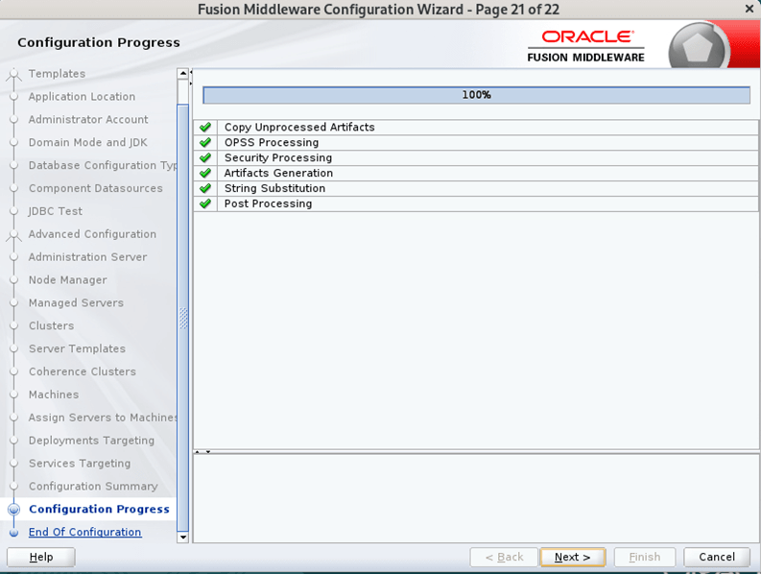
Task: Select the Coherence Clusters step
Action: tap(82, 371)
